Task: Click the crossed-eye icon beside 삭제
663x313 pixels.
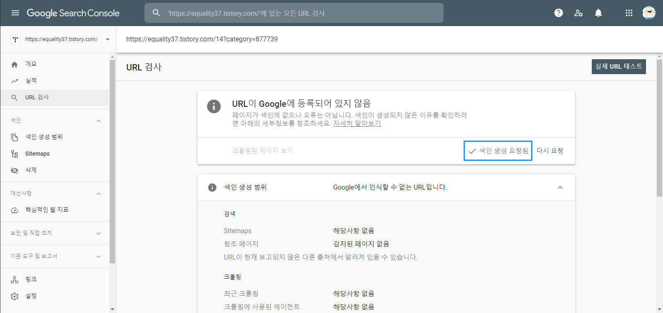Action: click(x=14, y=170)
